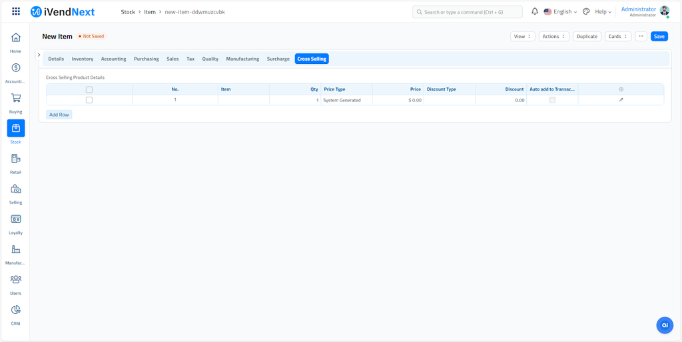Open the app grid launcher icon

(16, 11)
